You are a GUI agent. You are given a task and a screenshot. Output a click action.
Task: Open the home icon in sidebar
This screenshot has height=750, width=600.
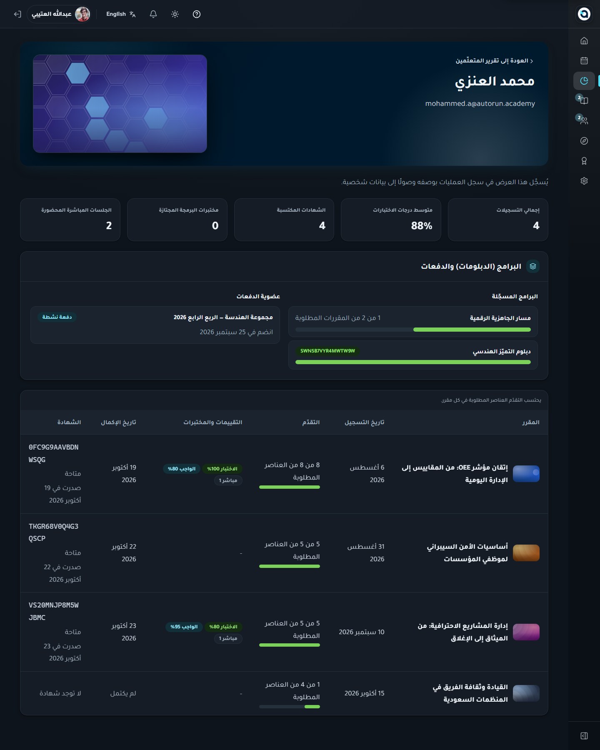coord(584,41)
